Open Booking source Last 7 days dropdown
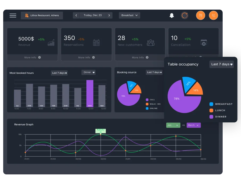The height and width of the screenshot is (184, 241). (x=154, y=72)
